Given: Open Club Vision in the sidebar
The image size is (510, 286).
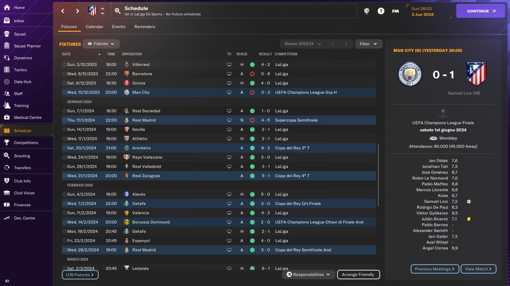Looking at the screenshot, I should [x=26, y=193].
